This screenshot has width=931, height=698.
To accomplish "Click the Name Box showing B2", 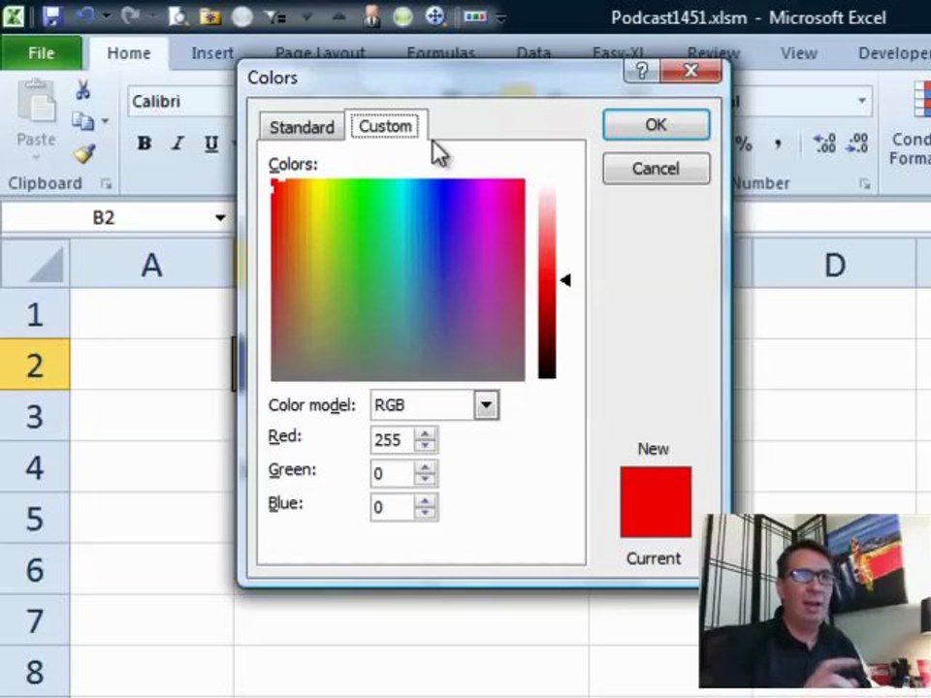I will tap(105, 218).
